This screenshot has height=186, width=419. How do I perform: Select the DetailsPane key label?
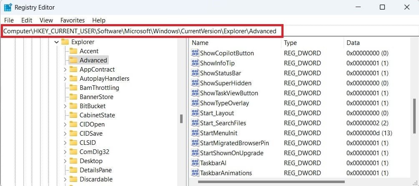click(95, 170)
